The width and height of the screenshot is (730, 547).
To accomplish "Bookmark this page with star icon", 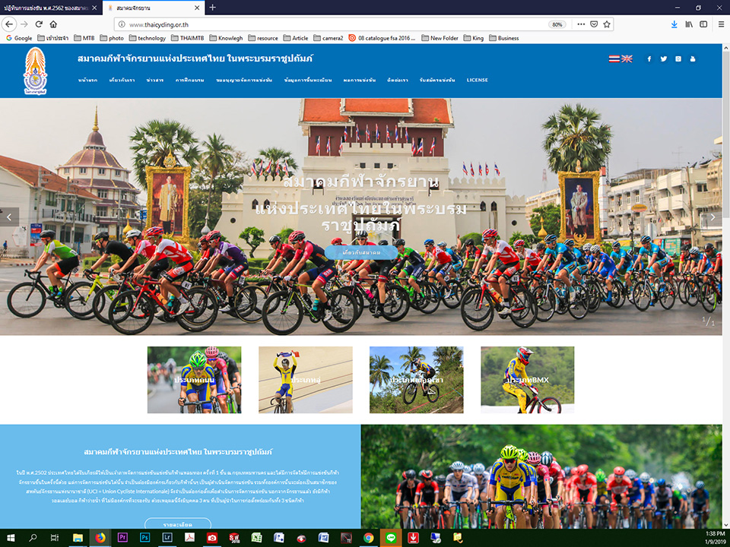I will pyautogui.click(x=607, y=24).
